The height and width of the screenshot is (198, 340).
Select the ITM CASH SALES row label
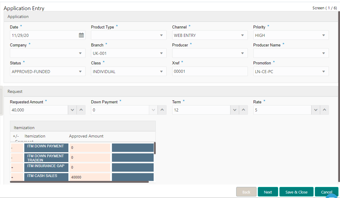[46, 177]
